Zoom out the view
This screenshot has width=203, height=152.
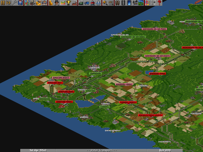coord(111,3)
